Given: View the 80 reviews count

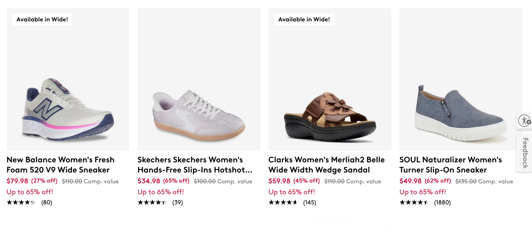Looking at the screenshot, I should 47,203.
